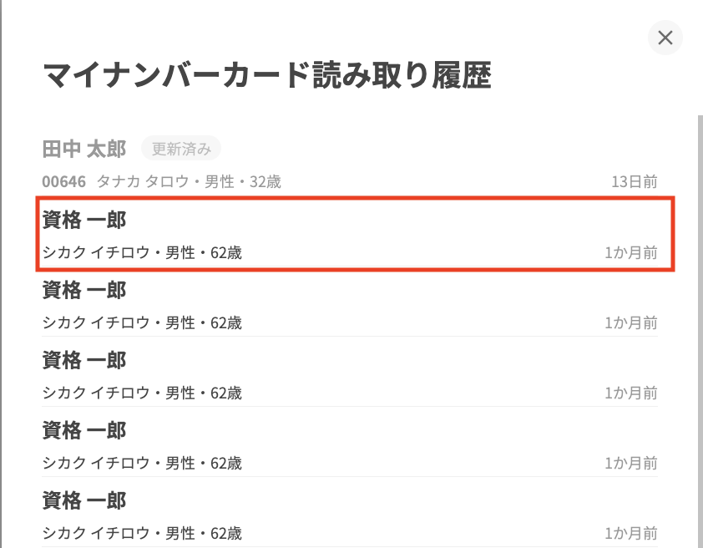703x548 pixels.
Task: Pick the last visible 資格 一郎 name
Action: click(x=84, y=500)
